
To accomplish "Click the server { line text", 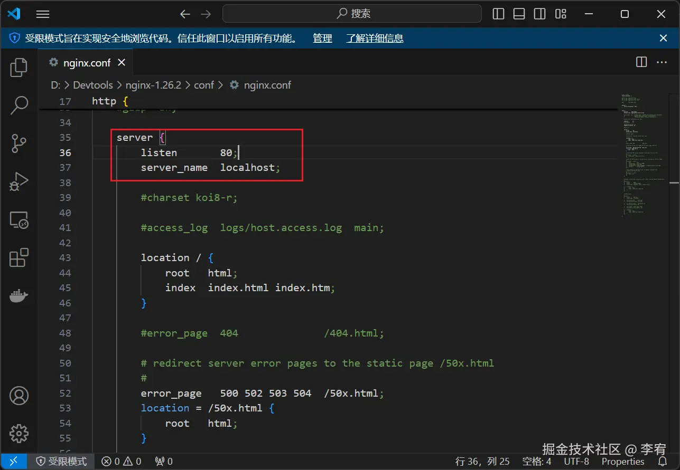I will 141,137.
